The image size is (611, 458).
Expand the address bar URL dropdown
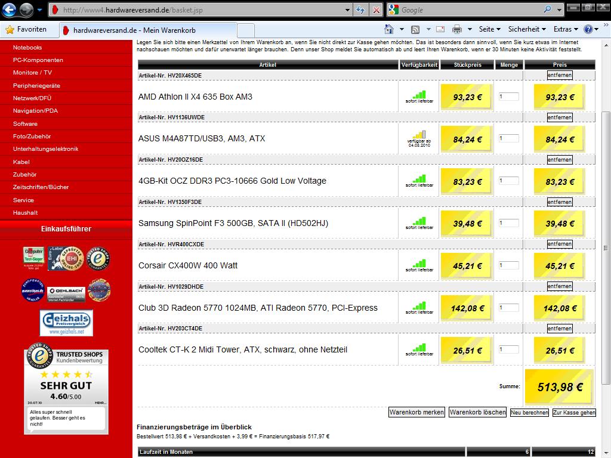pos(348,10)
